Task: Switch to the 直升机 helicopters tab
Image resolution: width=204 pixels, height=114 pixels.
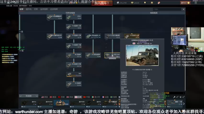Action: pos(29,9)
